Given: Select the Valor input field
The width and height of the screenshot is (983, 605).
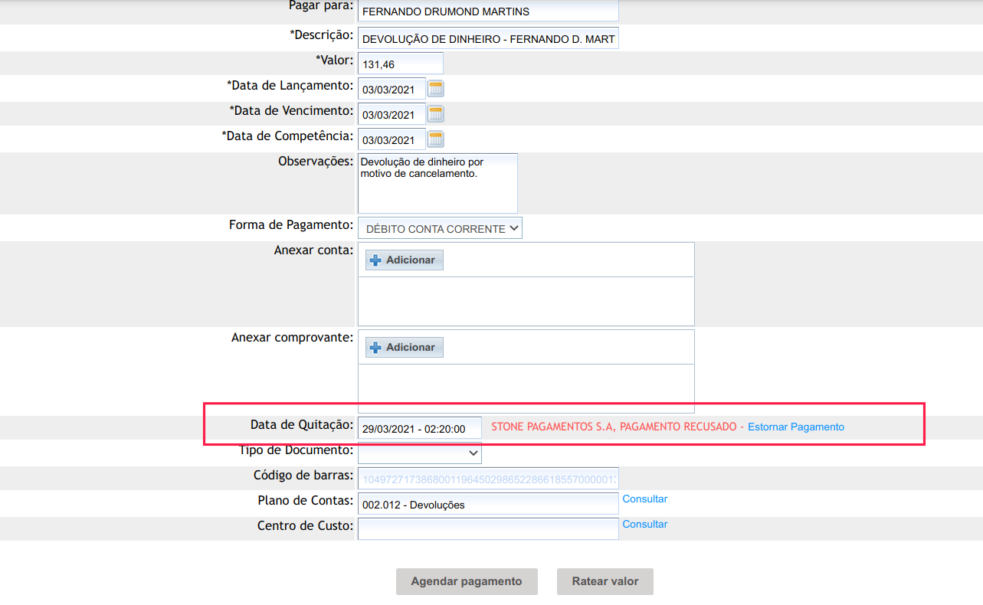Looking at the screenshot, I should (x=400, y=64).
